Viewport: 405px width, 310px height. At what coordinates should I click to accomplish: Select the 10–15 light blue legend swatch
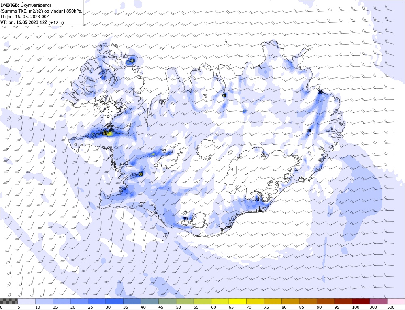click(44, 301)
